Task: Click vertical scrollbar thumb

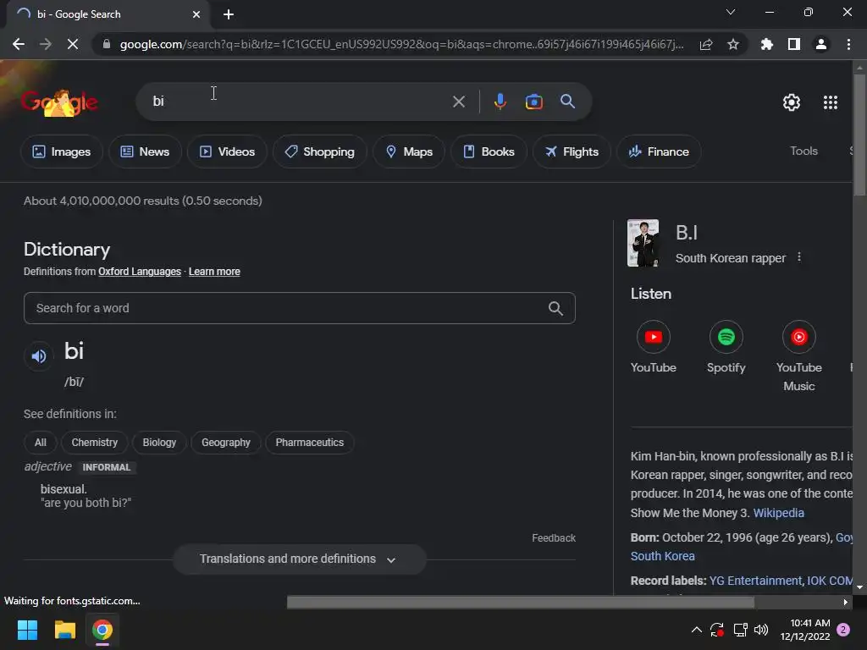Action: [859, 135]
